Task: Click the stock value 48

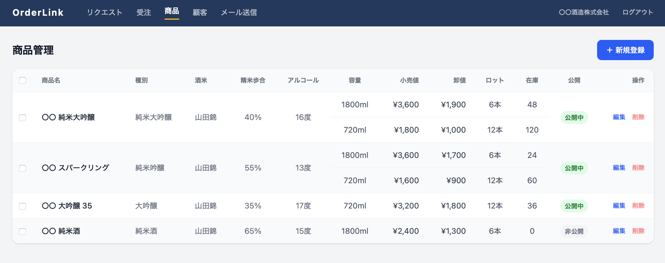Action: [x=532, y=105]
